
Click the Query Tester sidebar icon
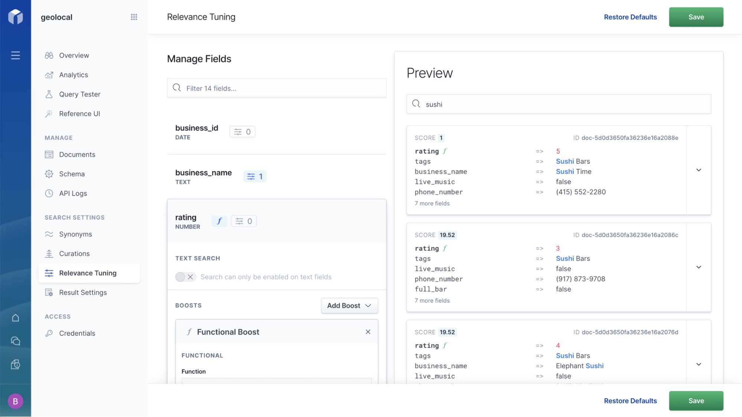(x=49, y=94)
